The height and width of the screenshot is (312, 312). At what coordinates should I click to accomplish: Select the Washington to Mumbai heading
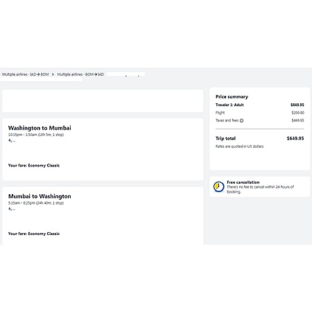pos(40,128)
